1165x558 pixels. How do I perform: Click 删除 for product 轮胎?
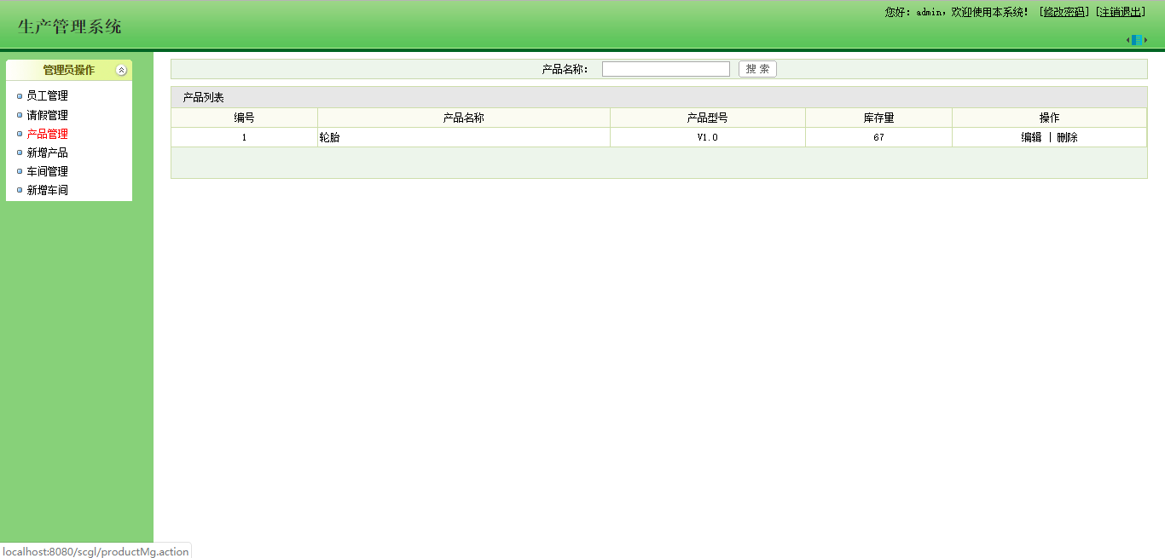(x=1067, y=137)
